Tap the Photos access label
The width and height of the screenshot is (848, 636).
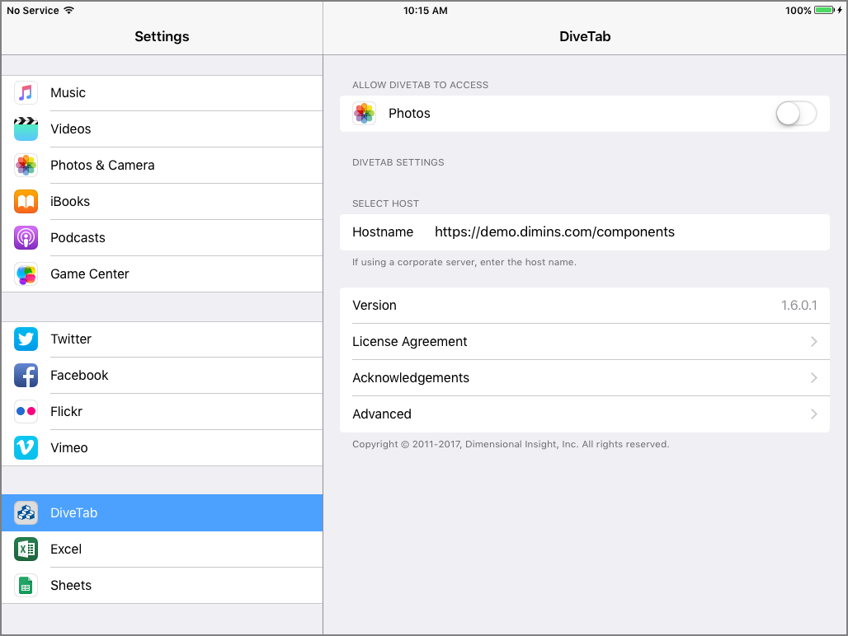click(x=409, y=114)
